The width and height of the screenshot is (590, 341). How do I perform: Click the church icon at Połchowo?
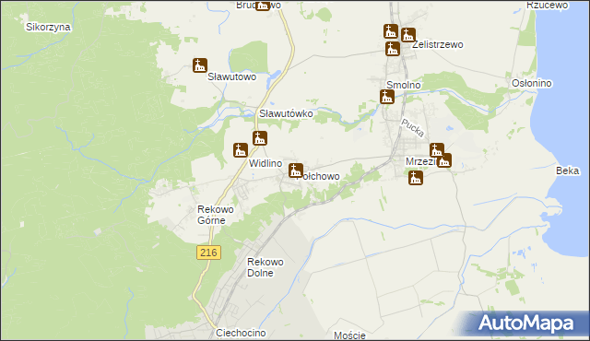pos(296,170)
